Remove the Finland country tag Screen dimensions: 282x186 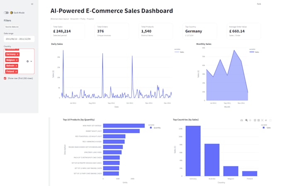[16, 71]
